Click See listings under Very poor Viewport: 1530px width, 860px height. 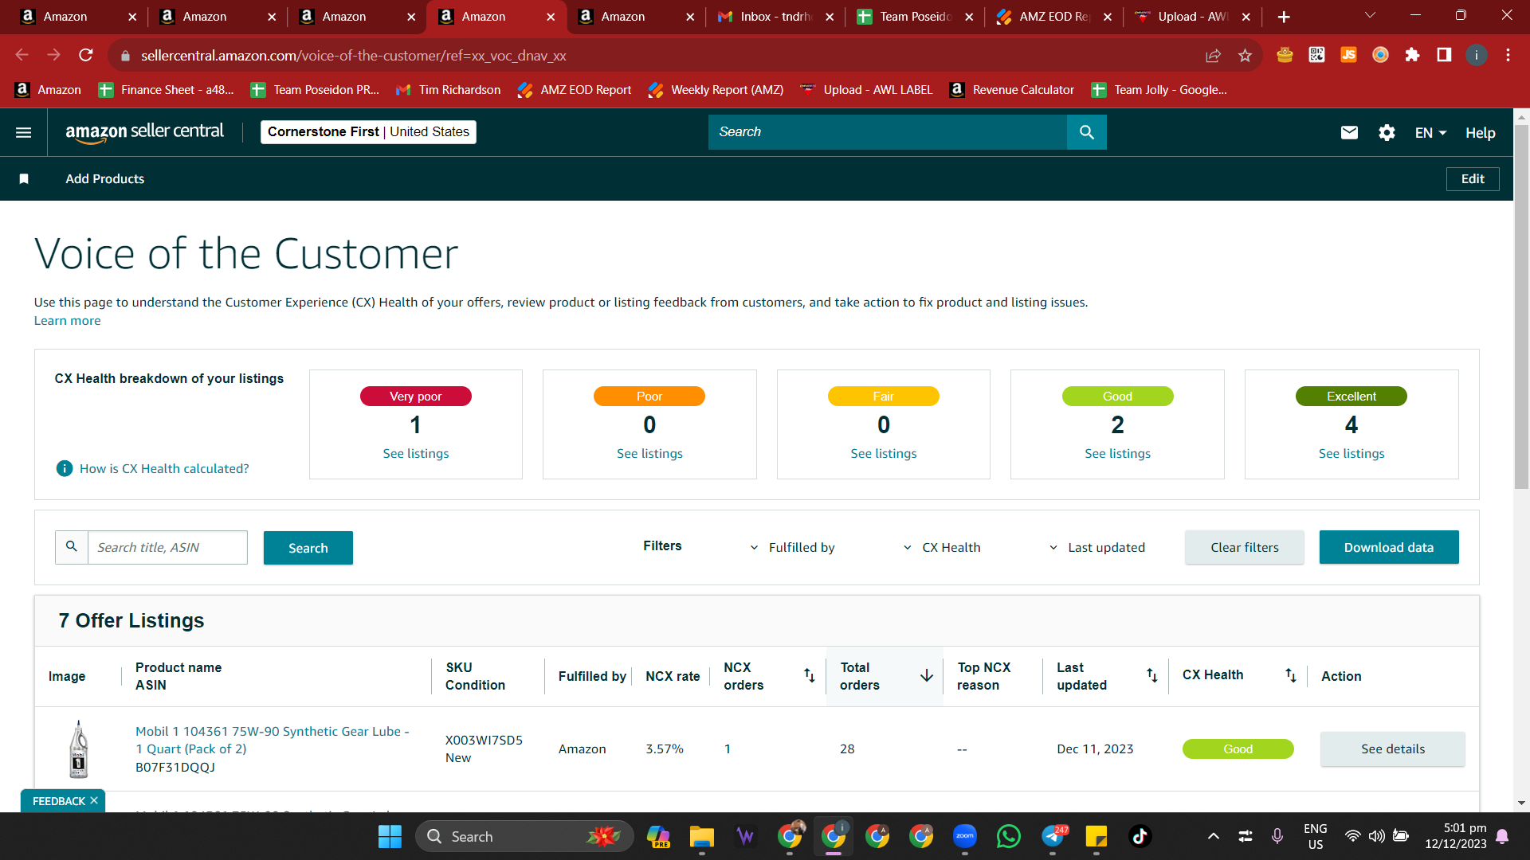415,453
